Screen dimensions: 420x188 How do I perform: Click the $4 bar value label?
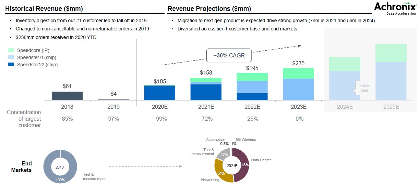(x=113, y=94)
